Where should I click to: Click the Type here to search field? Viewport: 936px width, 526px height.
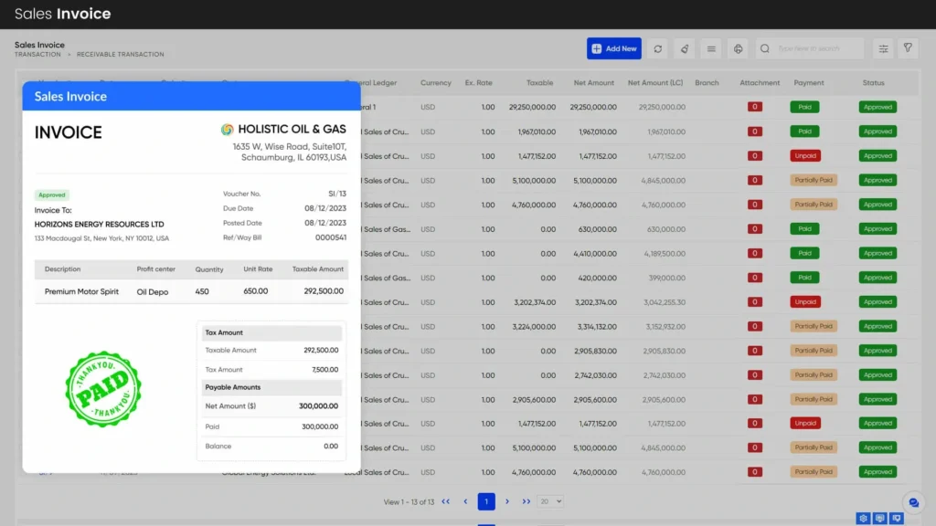(816, 48)
